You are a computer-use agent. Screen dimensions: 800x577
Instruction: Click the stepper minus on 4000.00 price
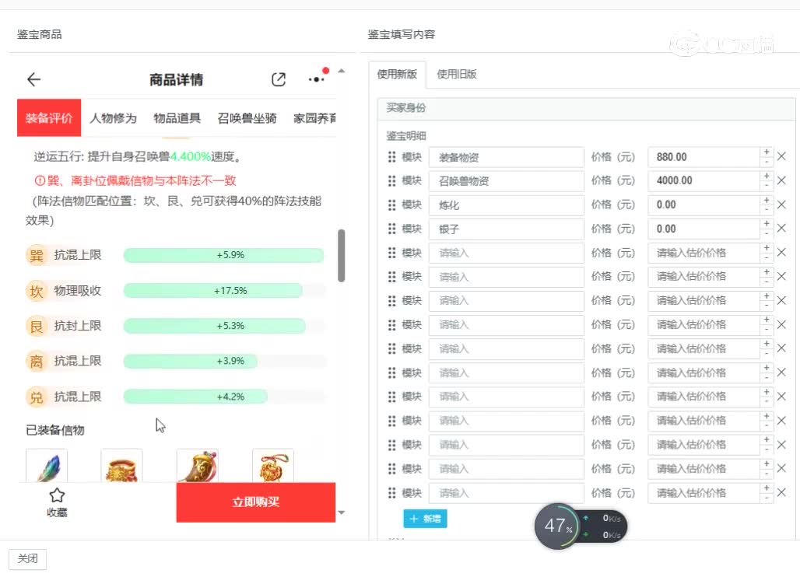(x=766, y=186)
